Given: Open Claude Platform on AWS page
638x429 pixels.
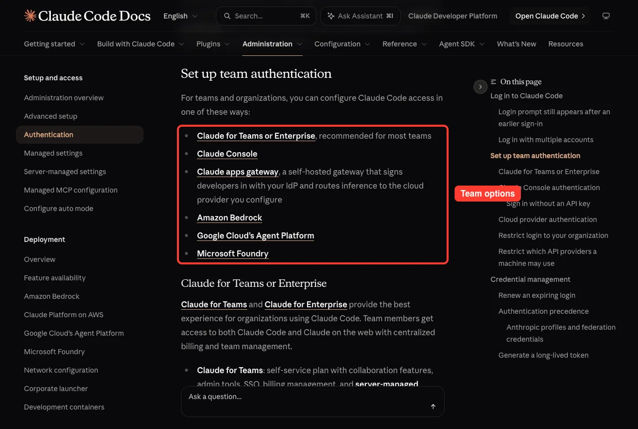Looking at the screenshot, I should pos(64,315).
